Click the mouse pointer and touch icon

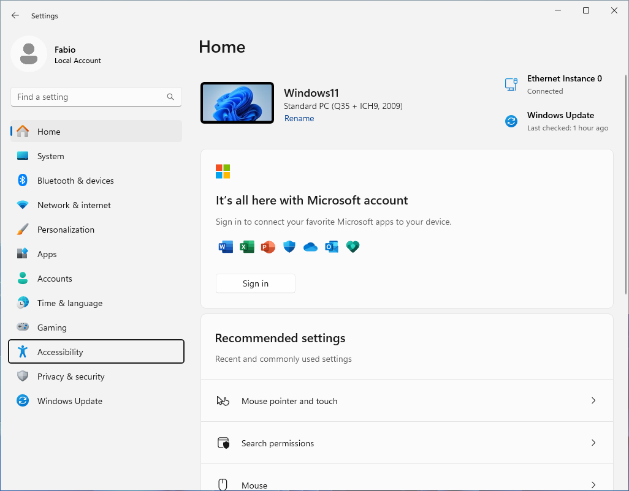[223, 400]
